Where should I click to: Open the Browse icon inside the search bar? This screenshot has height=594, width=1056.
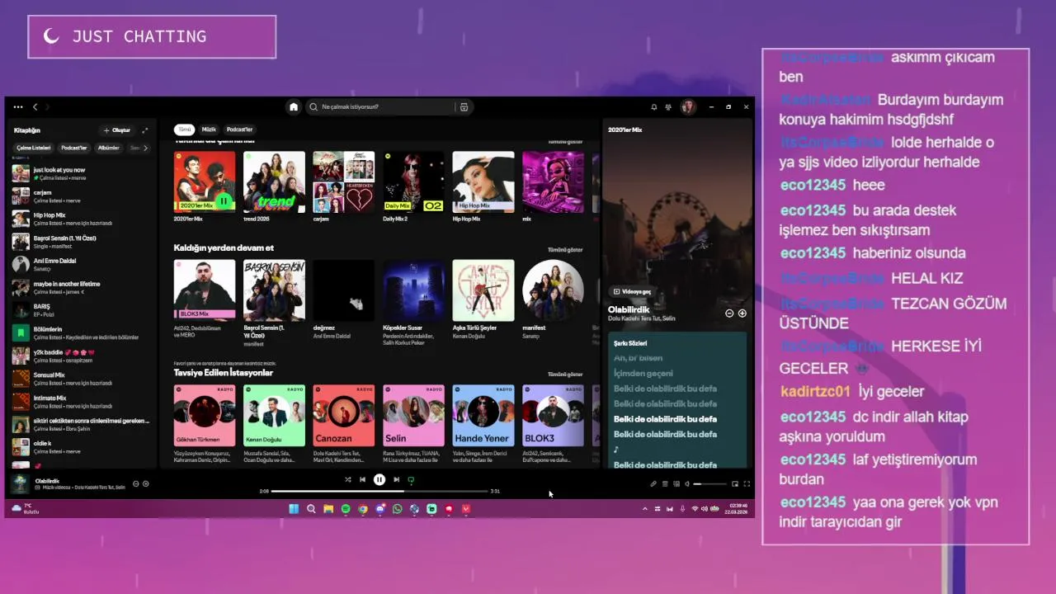464,107
